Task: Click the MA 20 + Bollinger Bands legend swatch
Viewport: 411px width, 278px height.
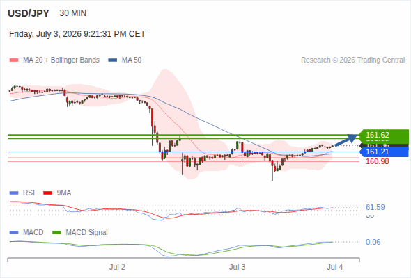Action: coord(14,60)
